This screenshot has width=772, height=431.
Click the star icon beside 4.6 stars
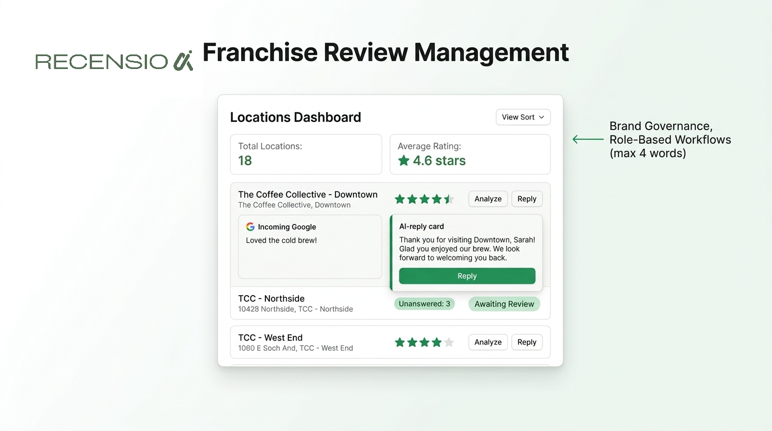403,161
